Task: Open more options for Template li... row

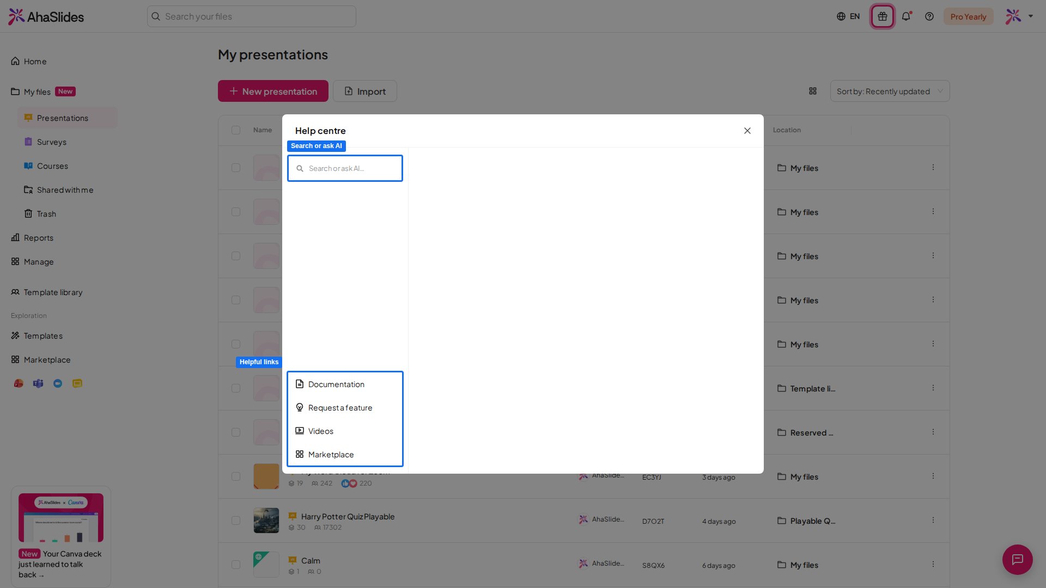Action: point(933,388)
